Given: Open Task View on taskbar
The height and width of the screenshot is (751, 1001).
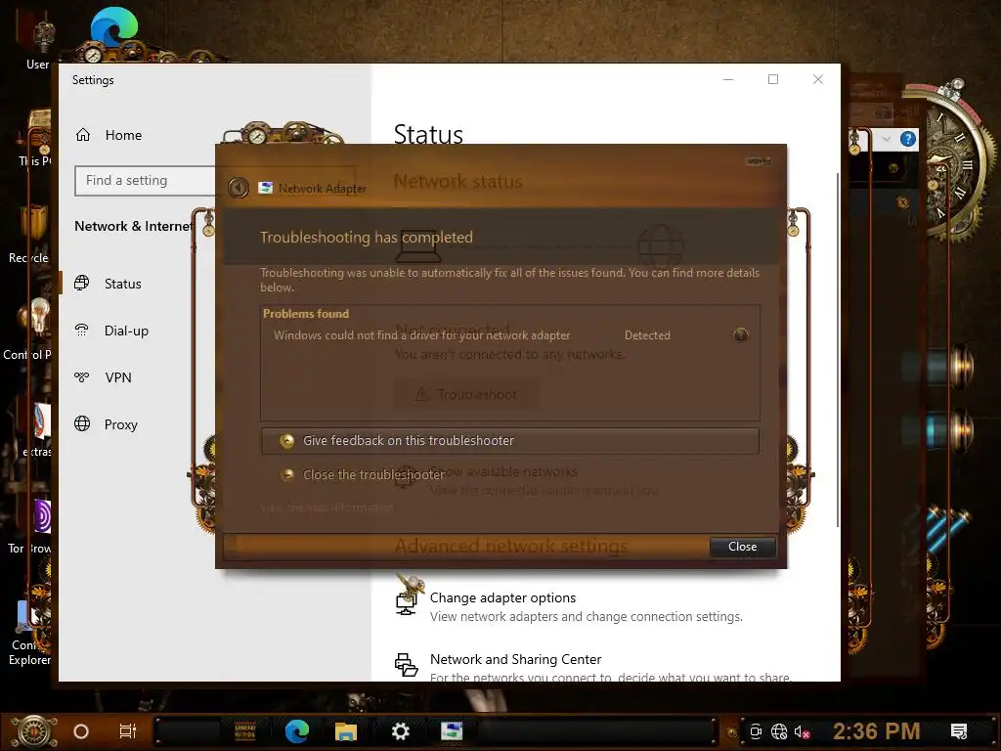Looking at the screenshot, I should pyautogui.click(x=128, y=731).
